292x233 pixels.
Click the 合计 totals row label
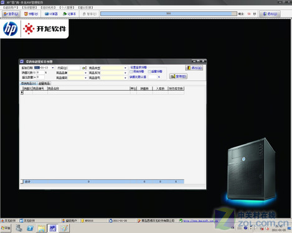click(27, 181)
